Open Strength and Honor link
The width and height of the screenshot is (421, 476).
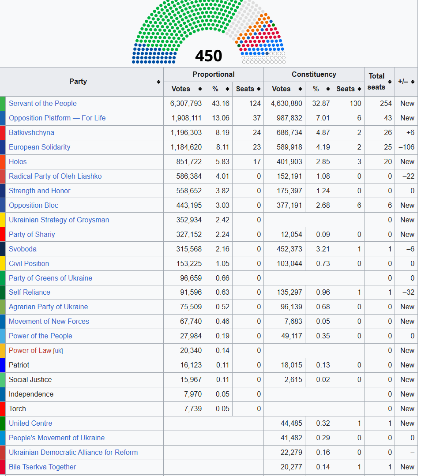[39, 191]
